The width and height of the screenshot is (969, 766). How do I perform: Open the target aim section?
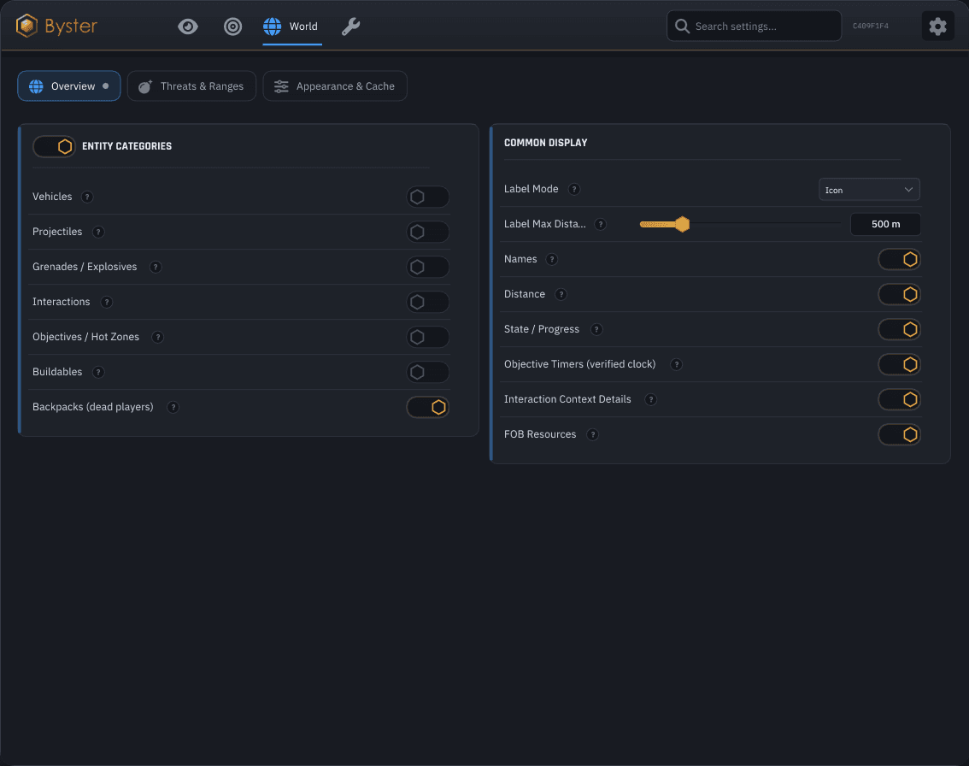232,27
